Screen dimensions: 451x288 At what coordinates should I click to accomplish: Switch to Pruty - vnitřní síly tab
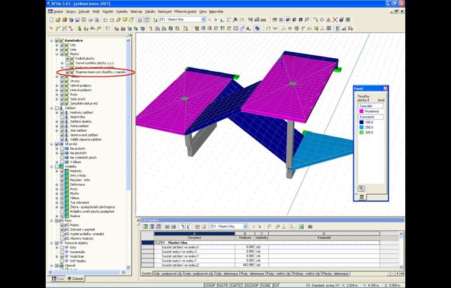click(279, 274)
